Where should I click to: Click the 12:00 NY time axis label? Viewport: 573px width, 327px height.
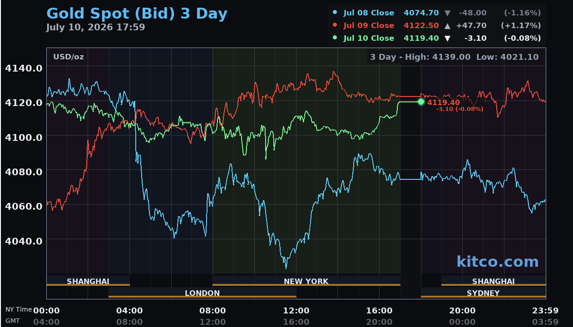point(296,310)
